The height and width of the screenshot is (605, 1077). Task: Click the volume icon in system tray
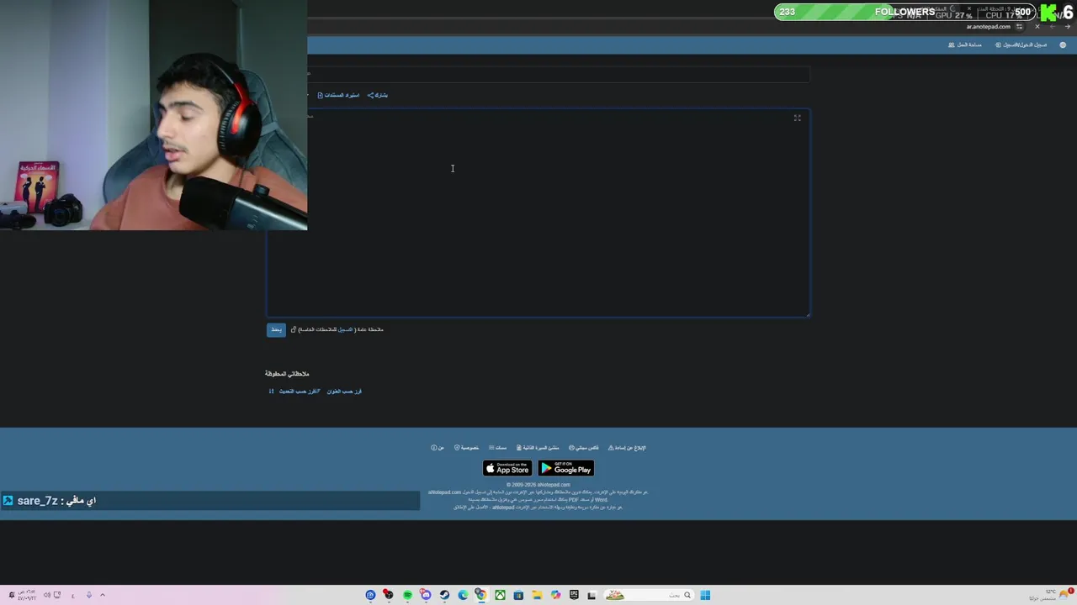point(46,595)
